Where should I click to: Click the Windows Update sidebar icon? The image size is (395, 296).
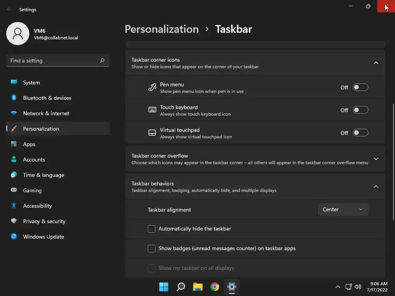(x=14, y=237)
